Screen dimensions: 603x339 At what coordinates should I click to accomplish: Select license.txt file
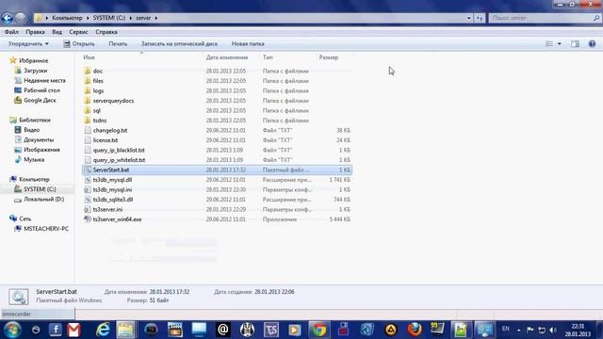(106, 140)
